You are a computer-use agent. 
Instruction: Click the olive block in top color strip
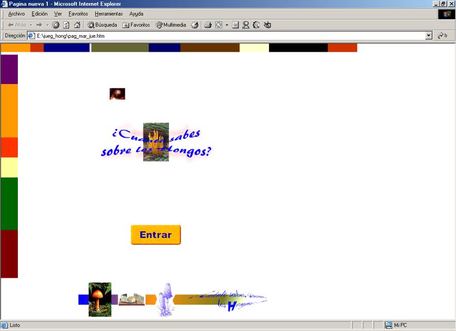pyautogui.click(x=120, y=48)
